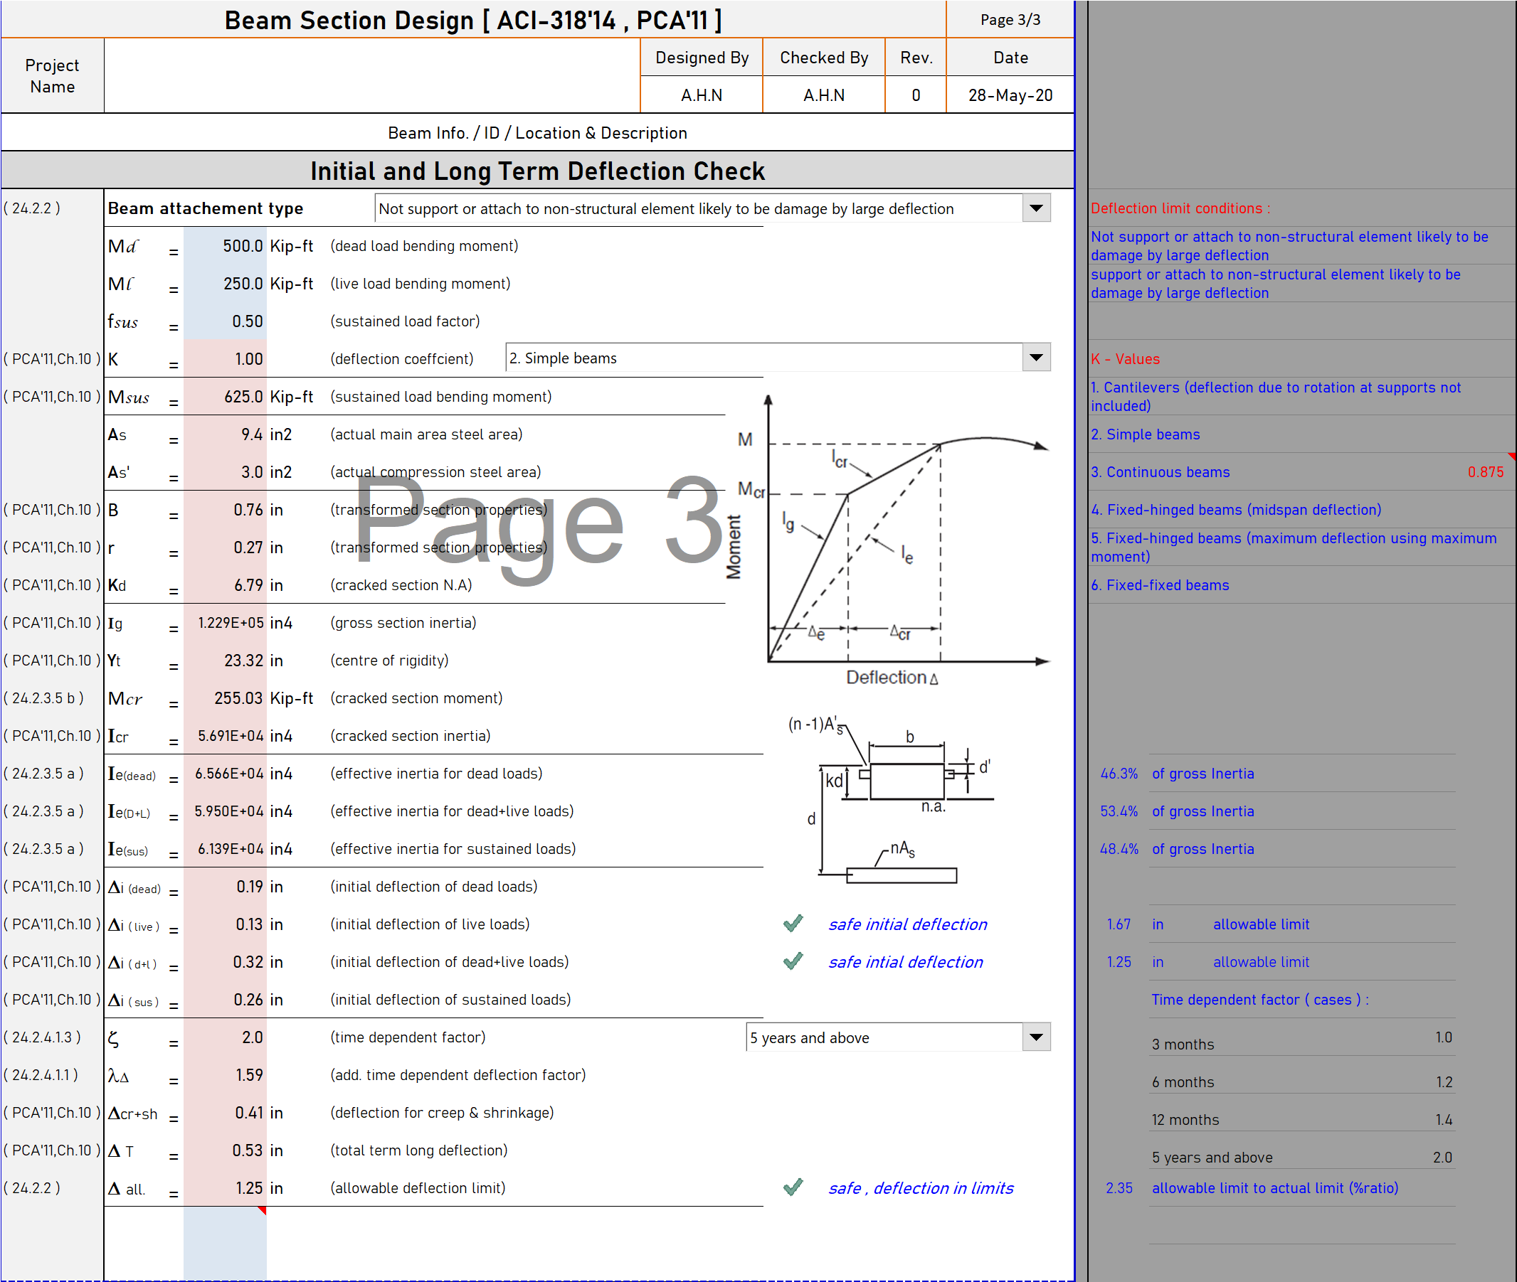Select lambda delta value 1.59

[x=225, y=1075]
